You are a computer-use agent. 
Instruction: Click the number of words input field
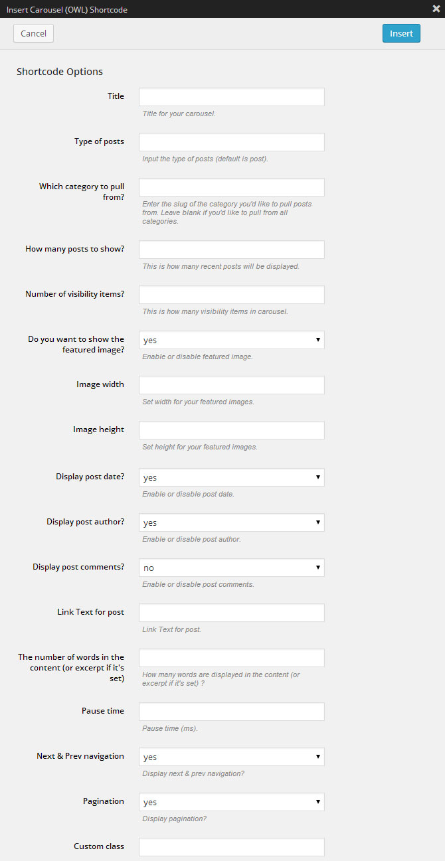tap(232, 658)
